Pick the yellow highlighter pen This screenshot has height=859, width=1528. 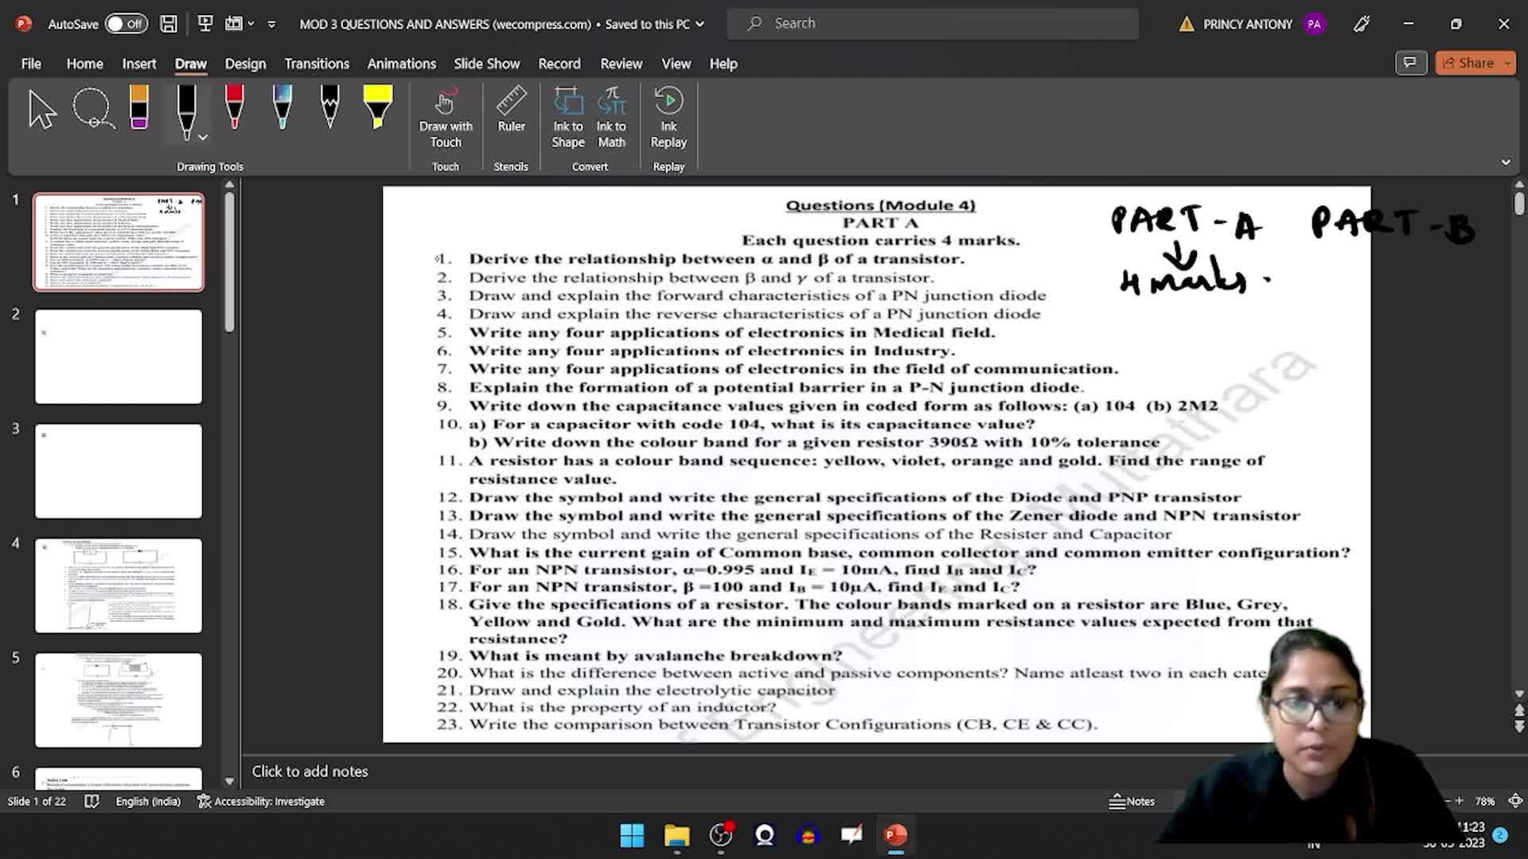pos(377,109)
